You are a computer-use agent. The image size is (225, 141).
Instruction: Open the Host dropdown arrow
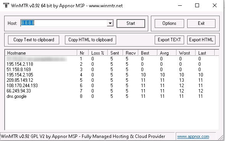[110, 23]
